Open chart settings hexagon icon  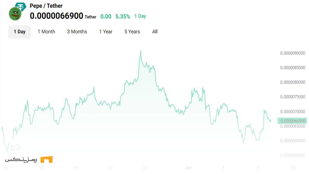pos(293,167)
